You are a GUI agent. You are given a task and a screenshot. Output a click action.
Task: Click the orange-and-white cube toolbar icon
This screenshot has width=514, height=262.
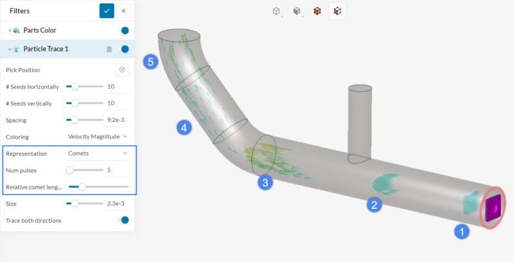tap(337, 11)
